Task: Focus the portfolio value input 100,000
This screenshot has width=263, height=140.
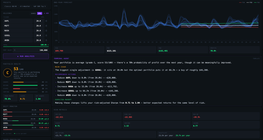Action: click(x=31, y=50)
